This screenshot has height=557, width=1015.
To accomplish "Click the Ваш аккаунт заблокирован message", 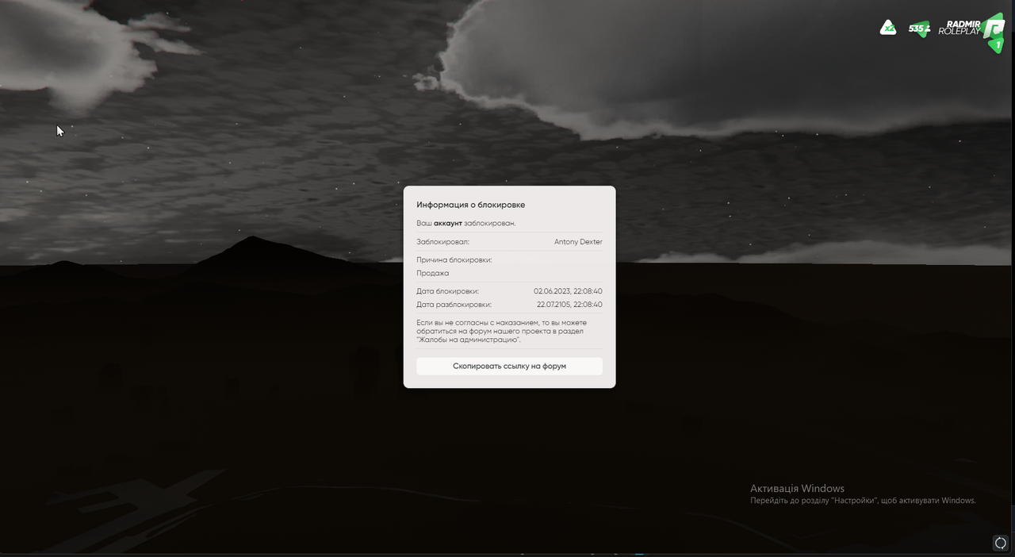I will [466, 223].
